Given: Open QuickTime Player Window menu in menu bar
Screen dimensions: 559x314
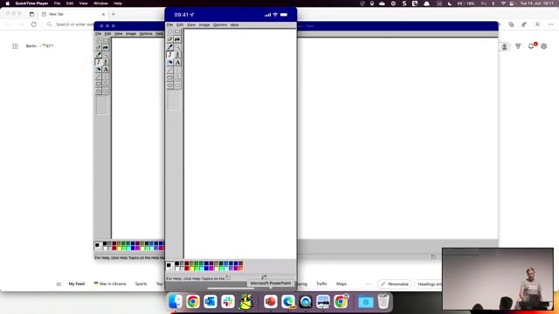Looking at the screenshot, I should [x=100, y=3].
